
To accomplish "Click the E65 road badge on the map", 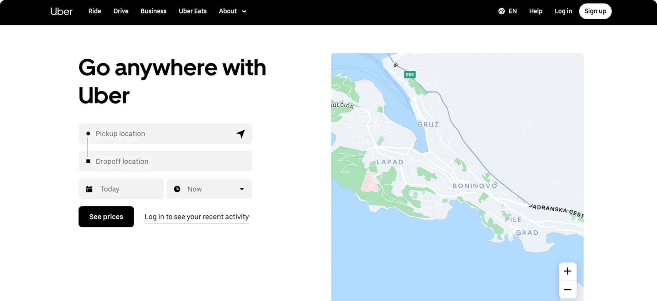I will click(x=410, y=75).
